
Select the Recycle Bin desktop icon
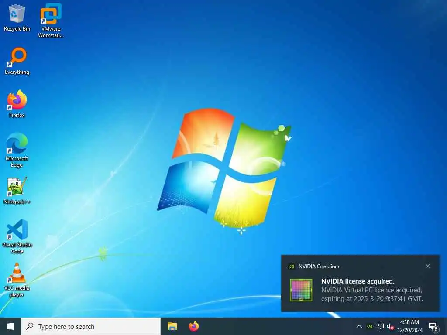click(17, 17)
